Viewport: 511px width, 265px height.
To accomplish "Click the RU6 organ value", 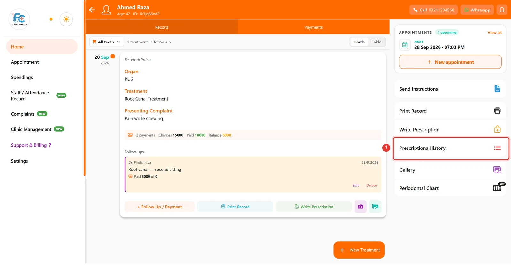I will [129, 79].
